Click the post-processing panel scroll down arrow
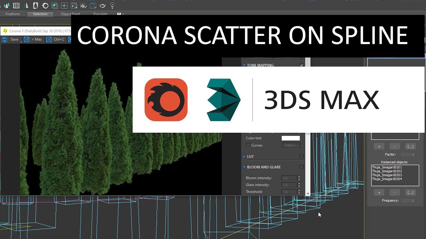This screenshot has width=426, height=239. coord(308,193)
